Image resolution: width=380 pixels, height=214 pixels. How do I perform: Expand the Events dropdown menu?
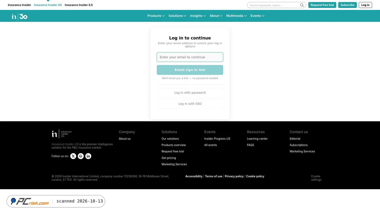coord(257,16)
